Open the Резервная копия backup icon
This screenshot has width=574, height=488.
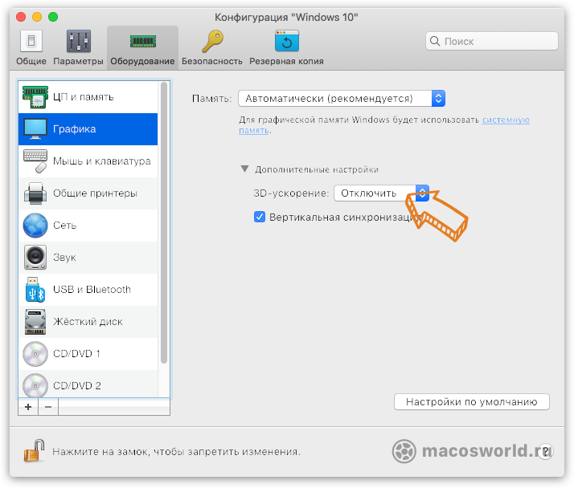(x=287, y=41)
